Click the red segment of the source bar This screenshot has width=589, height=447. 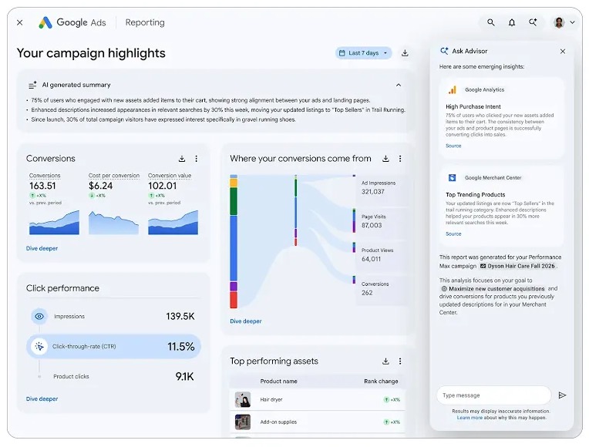234,300
